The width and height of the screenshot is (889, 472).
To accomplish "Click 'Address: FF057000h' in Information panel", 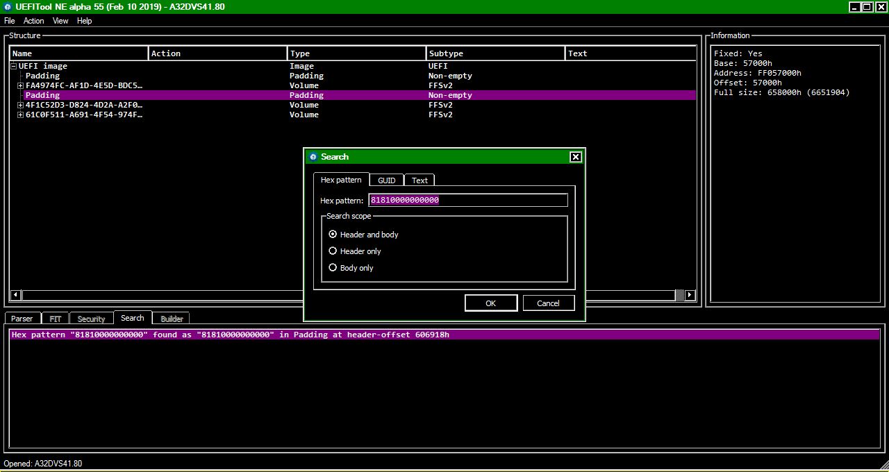I will 757,73.
